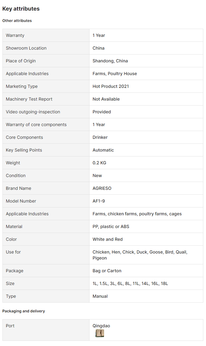
Task: Click Farms, Poultry House industries value
Action: 115,73
